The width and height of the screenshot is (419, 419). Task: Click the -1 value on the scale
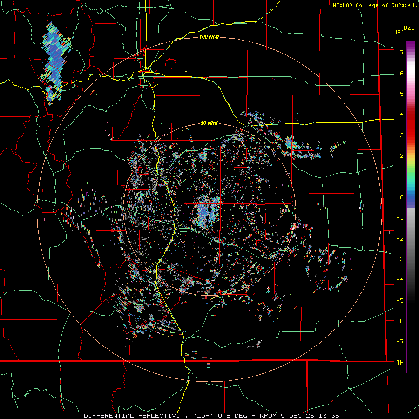point(400,218)
